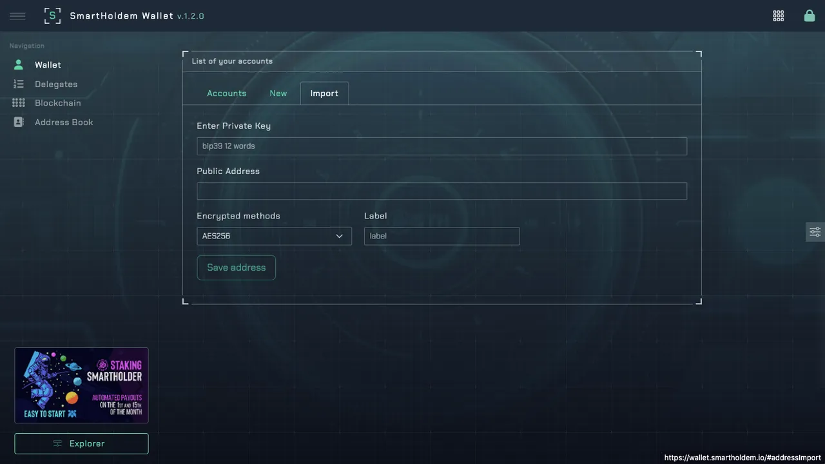The image size is (825, 464).
Task: Click the Wallet person icon
Action: click(x=19, y=64)
